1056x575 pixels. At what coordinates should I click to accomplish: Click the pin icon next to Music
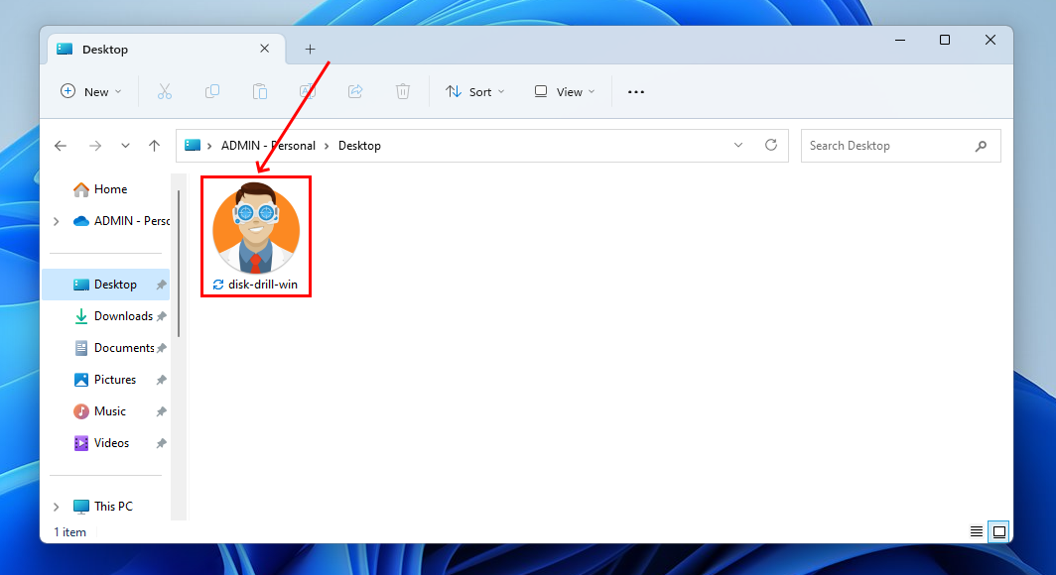click(x=161, y=411)
